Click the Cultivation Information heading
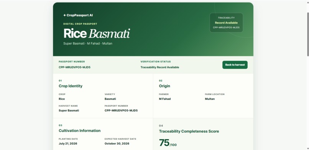Viewport: 309px width, 150px height. pyautogui.click(x=80, y=131)
